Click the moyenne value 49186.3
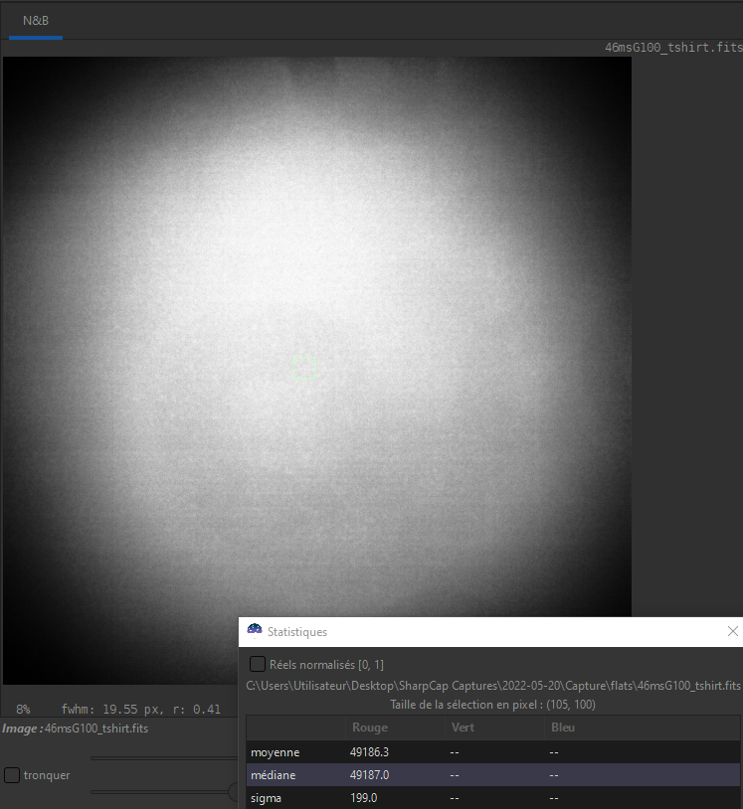Screen dimensions: 743x809 tap(369, 752)
